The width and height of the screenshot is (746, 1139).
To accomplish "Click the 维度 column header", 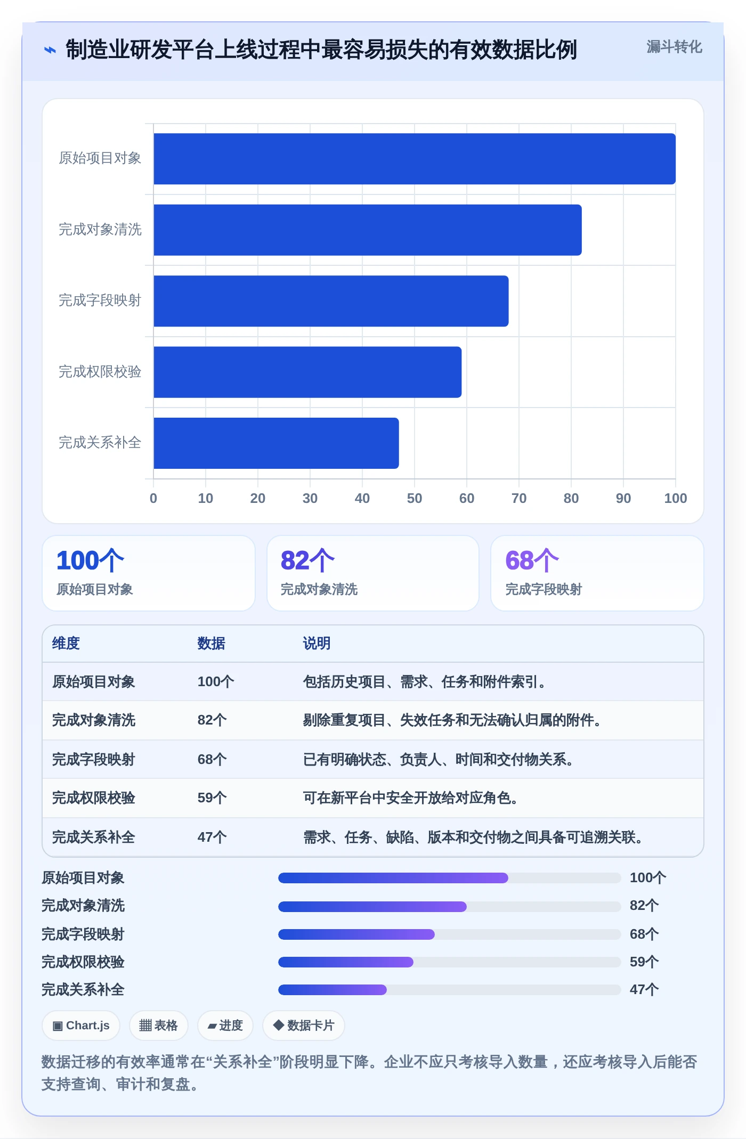I will [x=66, y=644].
